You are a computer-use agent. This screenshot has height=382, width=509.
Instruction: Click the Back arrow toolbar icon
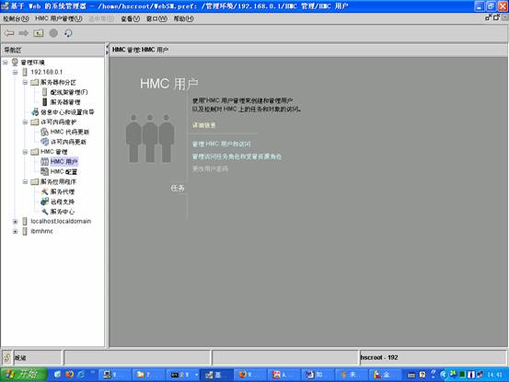9,33
